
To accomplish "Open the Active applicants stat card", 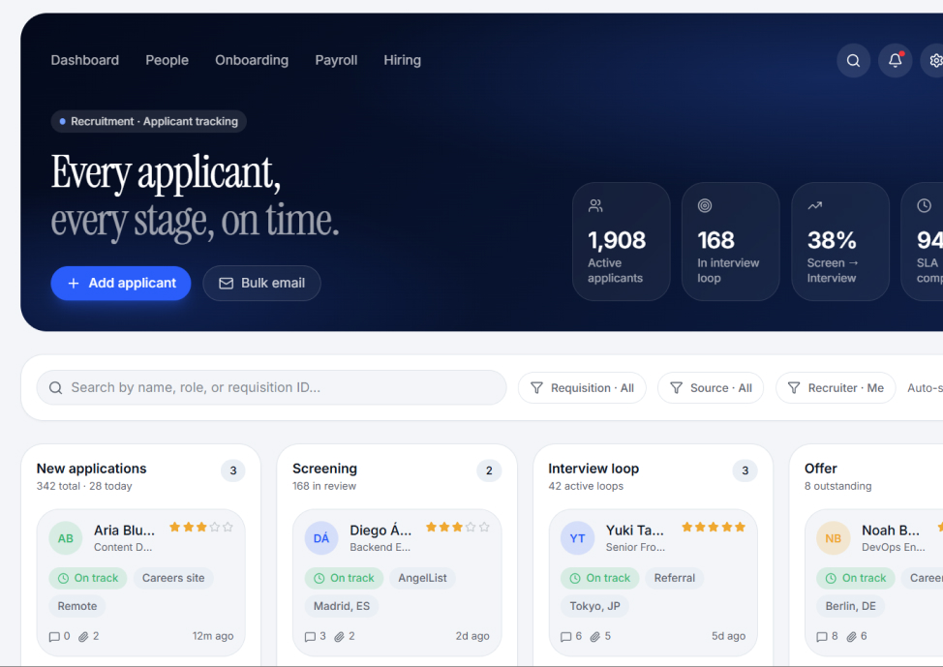I will 622,242.
